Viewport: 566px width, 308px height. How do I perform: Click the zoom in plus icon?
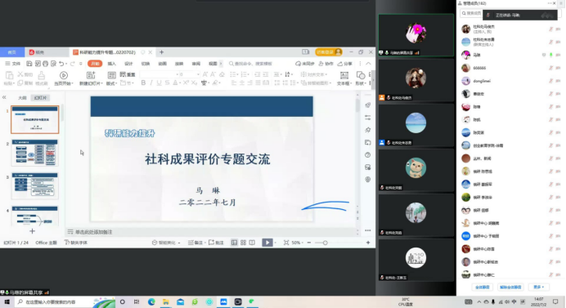[368, 243]
